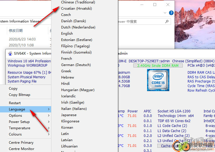Click TDP 65 W Cores 6x2

[x=174, y=121]
